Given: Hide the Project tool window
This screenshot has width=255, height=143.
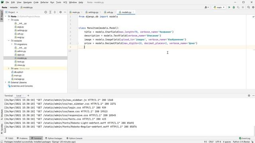Looking at the screenshot, I should tap(65, 12).
